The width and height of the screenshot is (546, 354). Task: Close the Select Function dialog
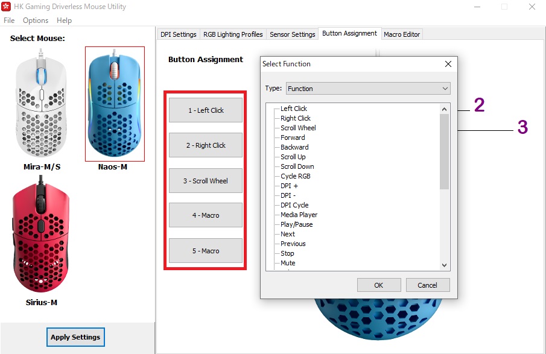click(448, 64)
